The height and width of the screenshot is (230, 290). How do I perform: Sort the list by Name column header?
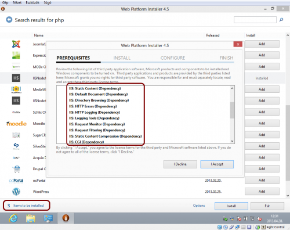pyautogui.click(x=39, y=35)
